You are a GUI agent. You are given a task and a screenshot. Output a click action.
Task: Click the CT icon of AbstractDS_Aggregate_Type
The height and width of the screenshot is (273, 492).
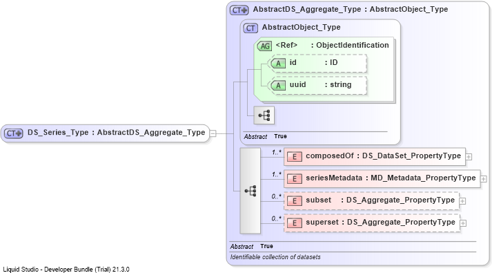coord(239,10)
